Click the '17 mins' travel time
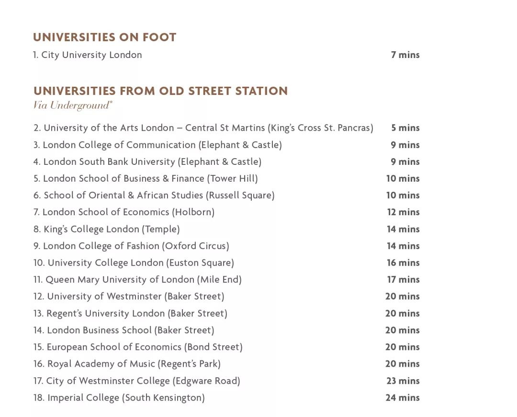The image size is (517, 417). pos(403,279)
